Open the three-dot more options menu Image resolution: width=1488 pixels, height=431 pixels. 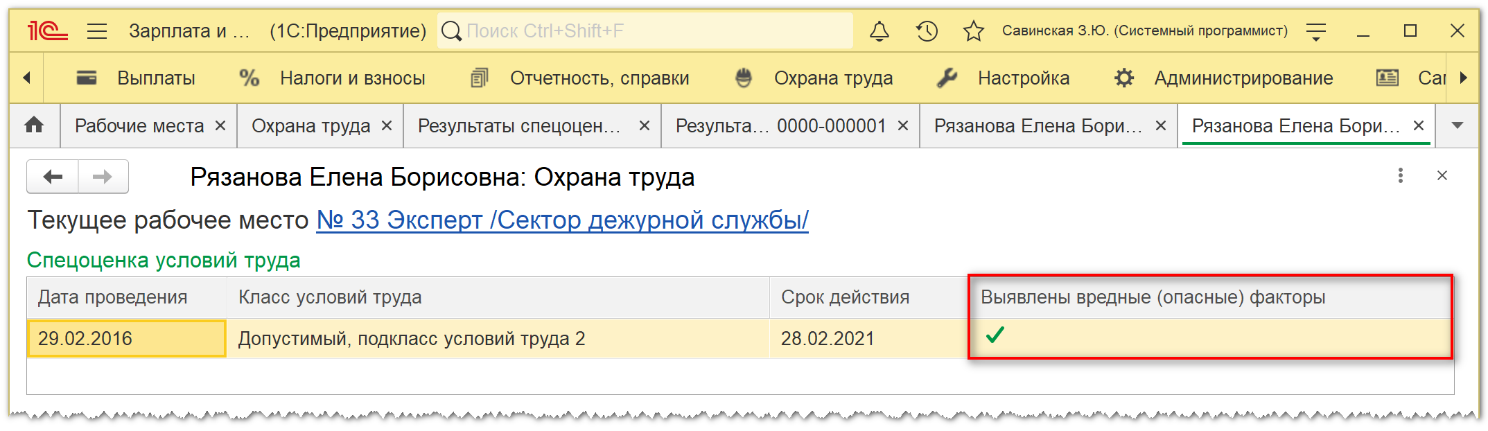pos(1401,176)
